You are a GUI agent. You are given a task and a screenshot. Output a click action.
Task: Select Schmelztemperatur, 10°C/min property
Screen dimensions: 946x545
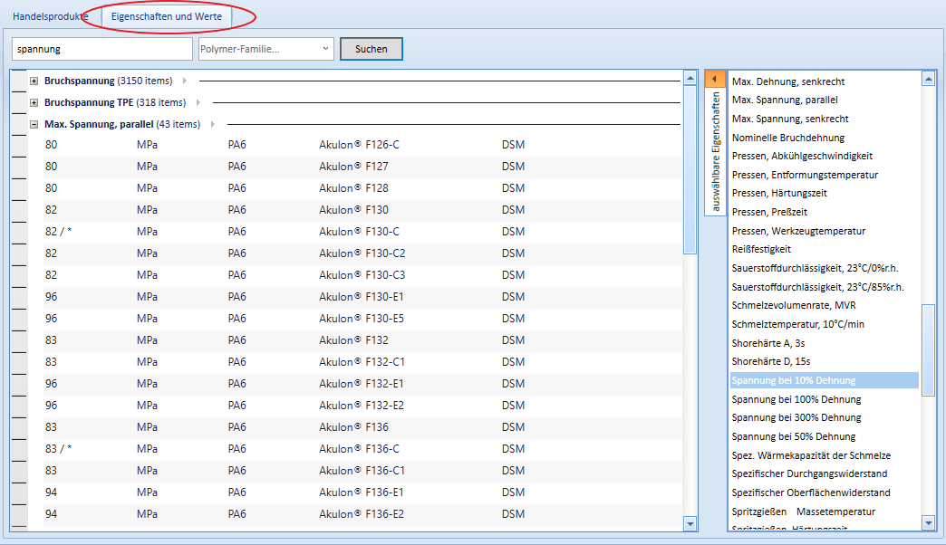click(x=797, y=324)
